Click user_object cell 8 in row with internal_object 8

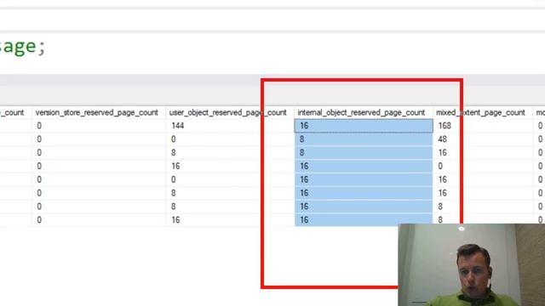coord(230,153)
